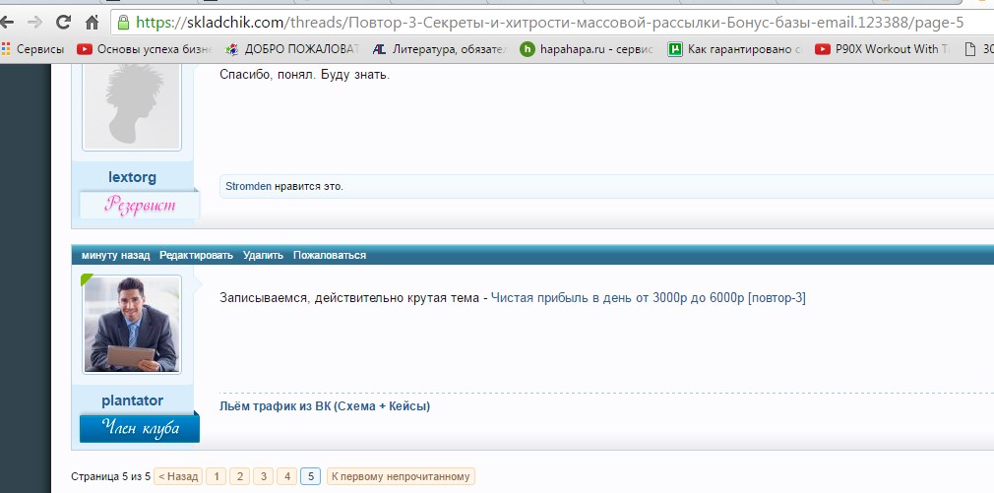Open the Сервисы apps bookmark
Image resolution: width=994 pixels, height=493 pixels.
click(x=32, y=49)
